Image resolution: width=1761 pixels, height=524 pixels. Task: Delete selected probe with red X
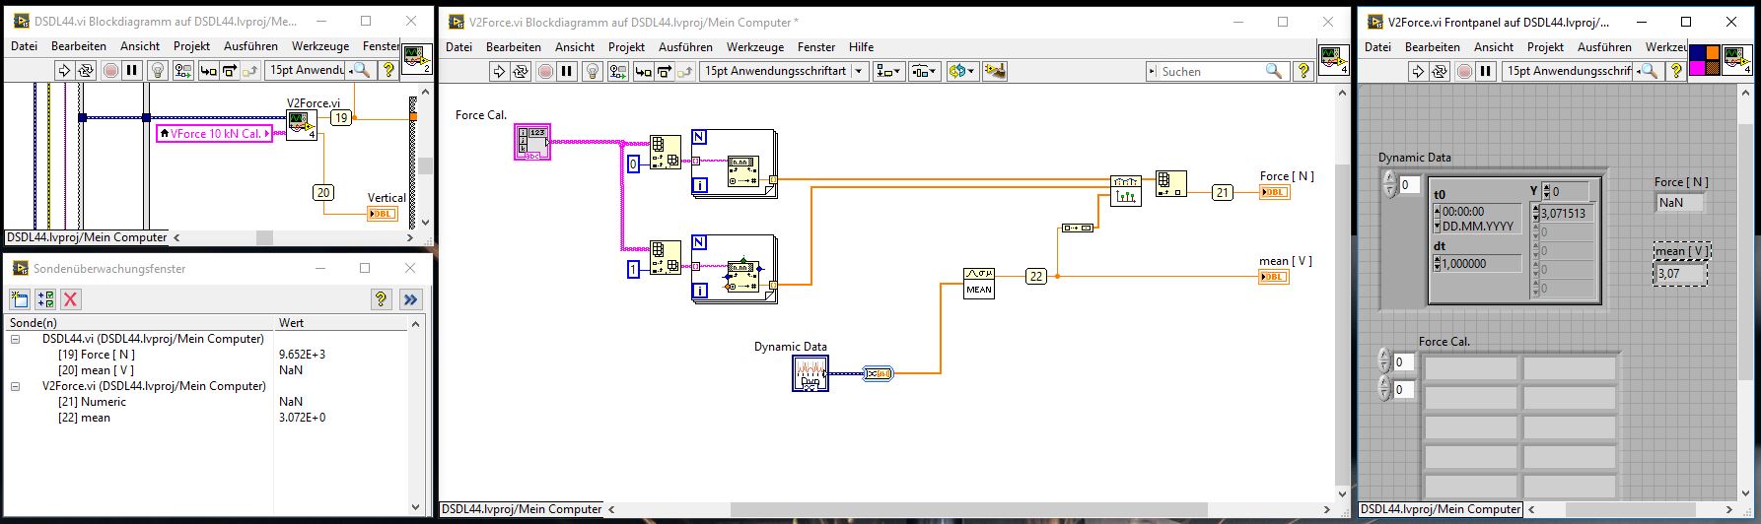(70, 299)
